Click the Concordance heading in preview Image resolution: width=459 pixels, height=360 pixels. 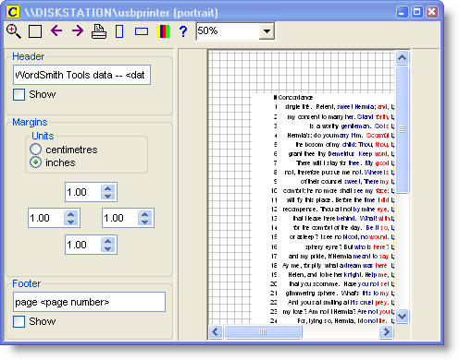pos(295,98)
